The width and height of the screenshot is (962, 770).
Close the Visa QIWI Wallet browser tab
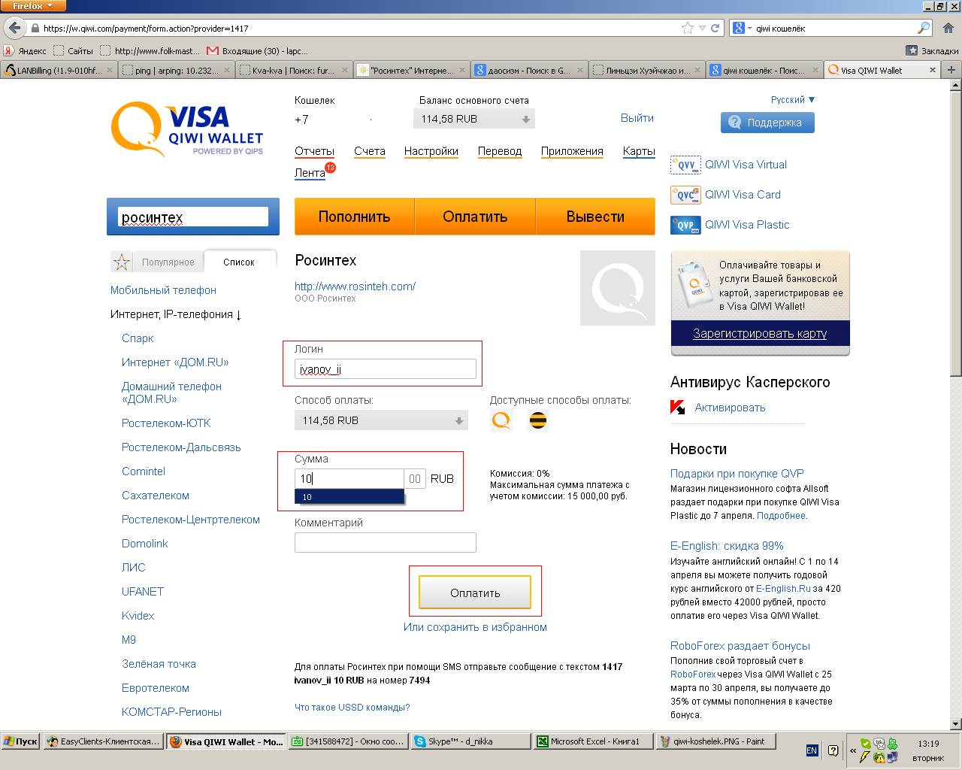(x=933, y=70)
